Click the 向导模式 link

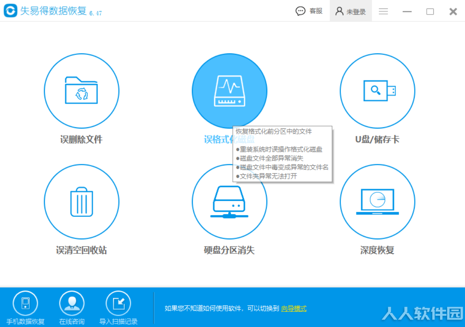pos(294,308)
